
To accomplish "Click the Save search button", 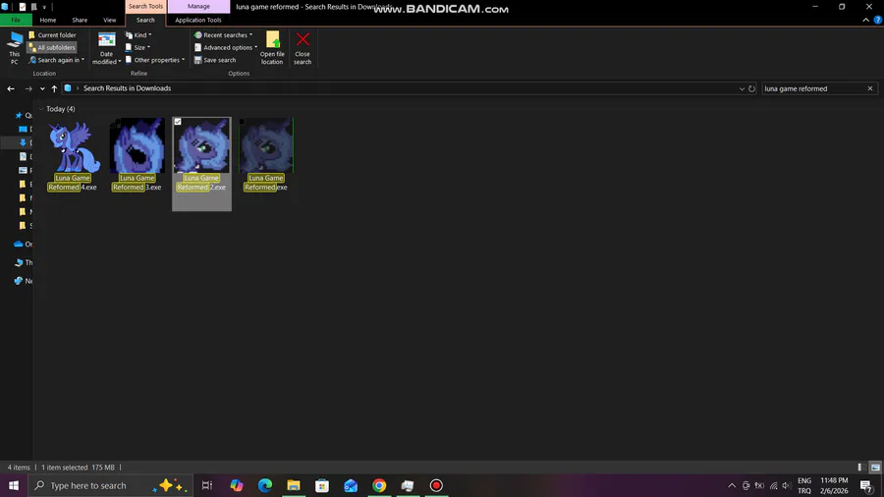I will (215, 60).
